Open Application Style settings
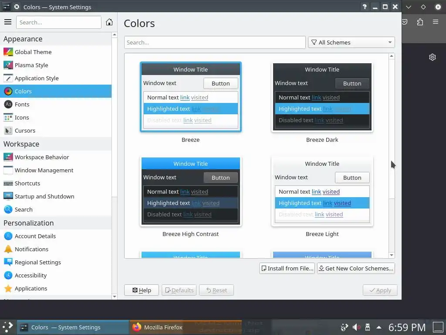Viewport: 446px width, 335px height. [x=56, y=78]
